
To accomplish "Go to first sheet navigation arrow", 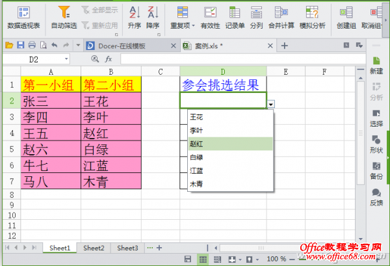I will click(7, 248).
